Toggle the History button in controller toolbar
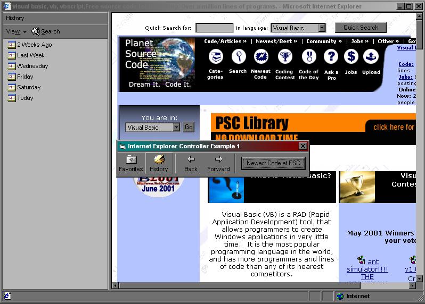The width and height of the screenshot is (425, 304). tap(159, 163)
